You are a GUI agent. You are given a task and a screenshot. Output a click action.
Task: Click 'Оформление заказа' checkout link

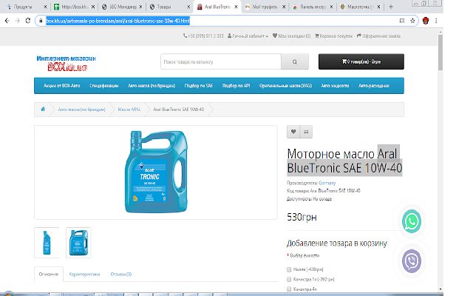(378, 36)
